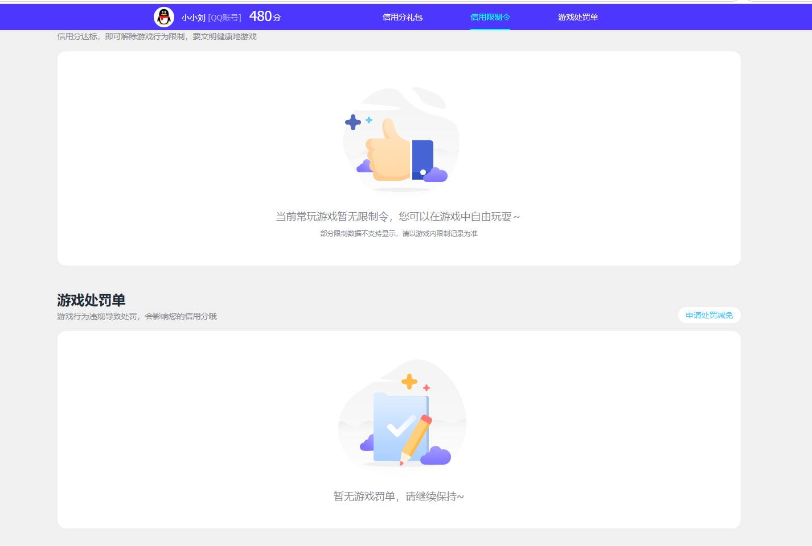Click the 游戏处罚单 section heading
The height and width of the screenshot is (546, 812).
91,300
